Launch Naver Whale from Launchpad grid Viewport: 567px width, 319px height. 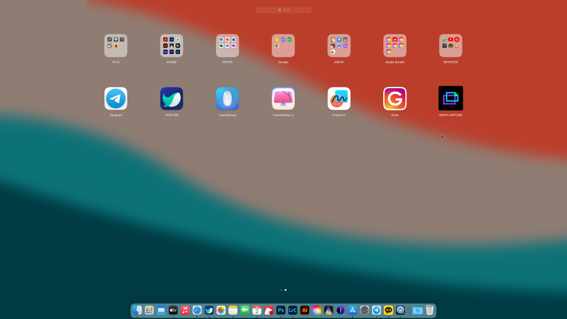coord(171,99)
